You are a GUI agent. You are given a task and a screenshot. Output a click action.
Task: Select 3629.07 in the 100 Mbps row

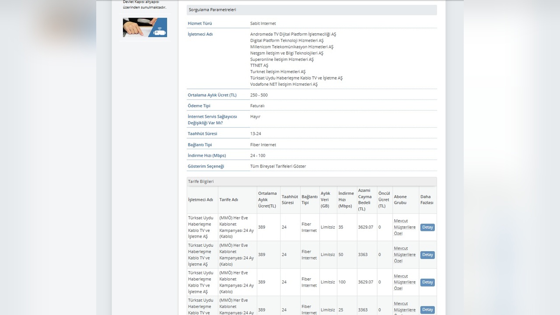pyautogui.click(x=366, y=282)
